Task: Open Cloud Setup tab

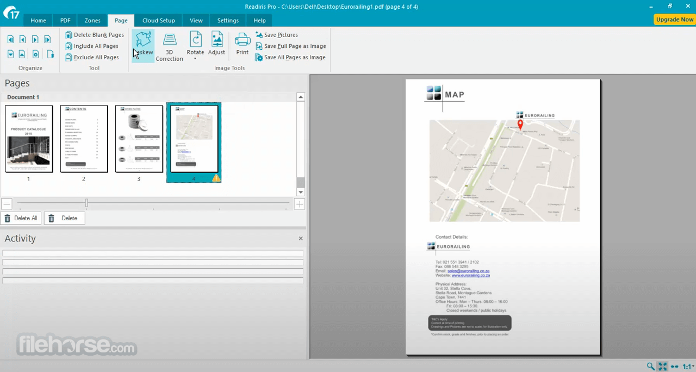Action: coord(159,21)
